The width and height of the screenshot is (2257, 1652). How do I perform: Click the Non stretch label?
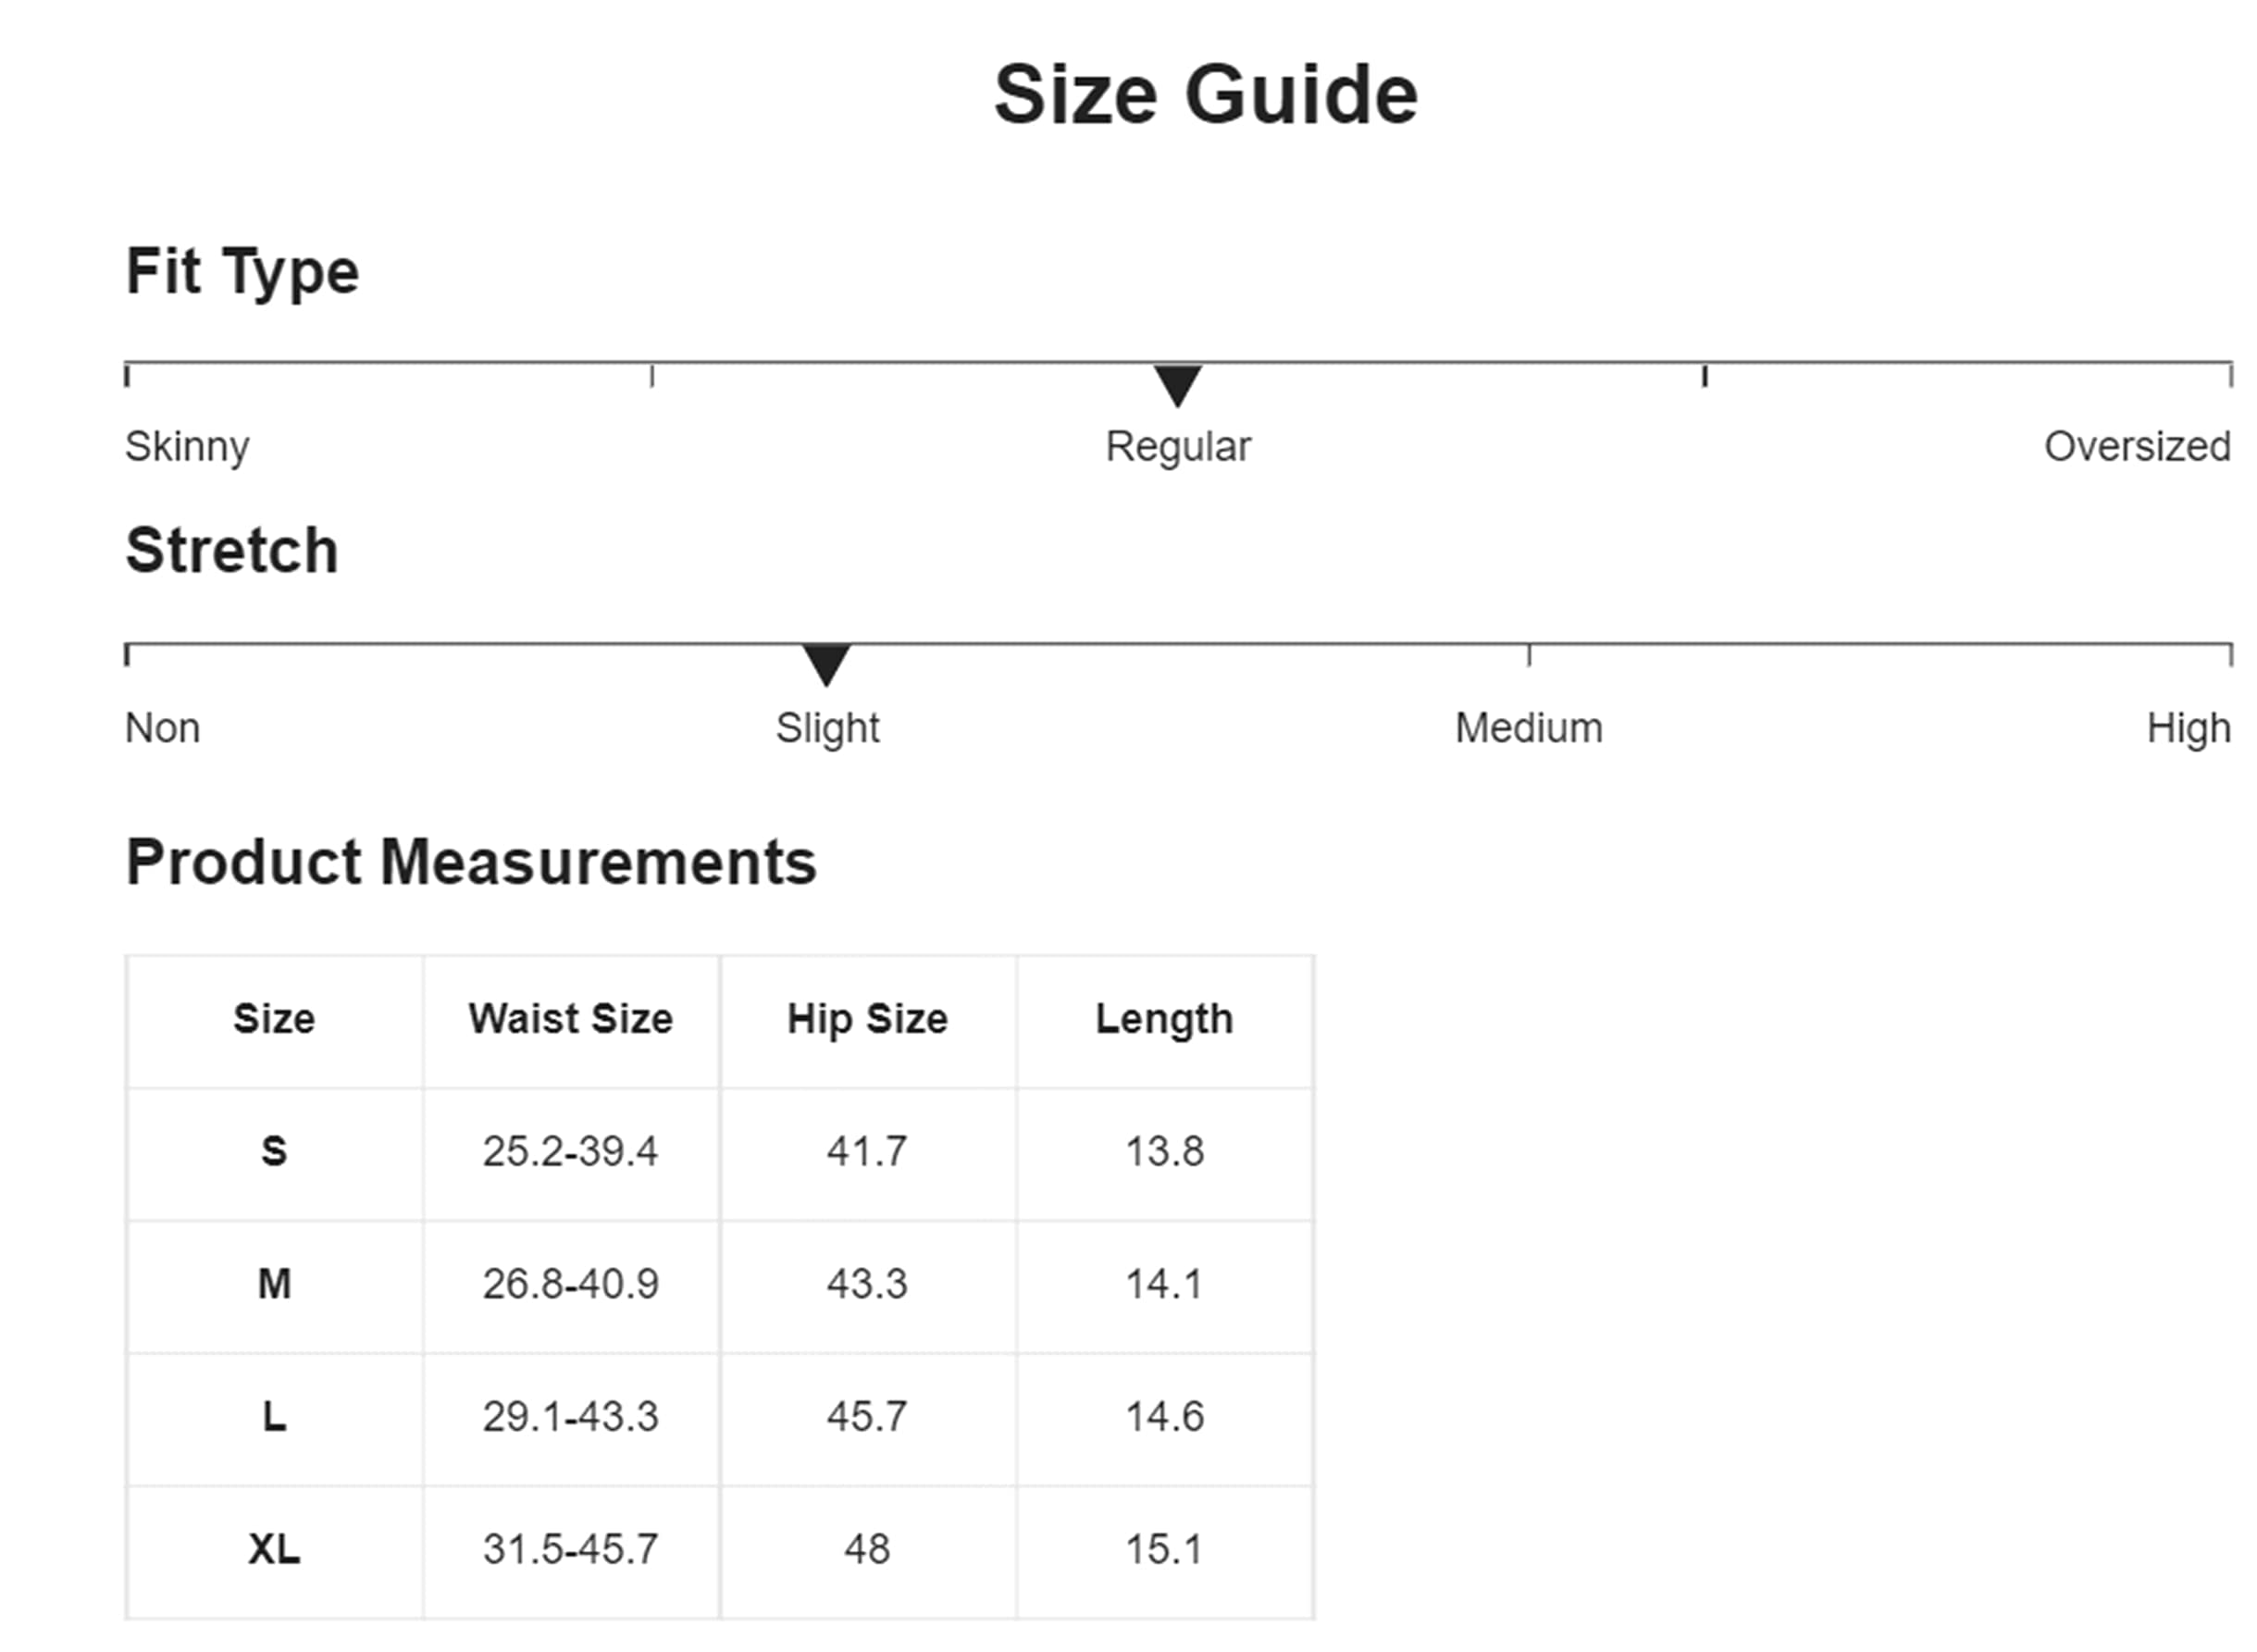click(162, 728)
